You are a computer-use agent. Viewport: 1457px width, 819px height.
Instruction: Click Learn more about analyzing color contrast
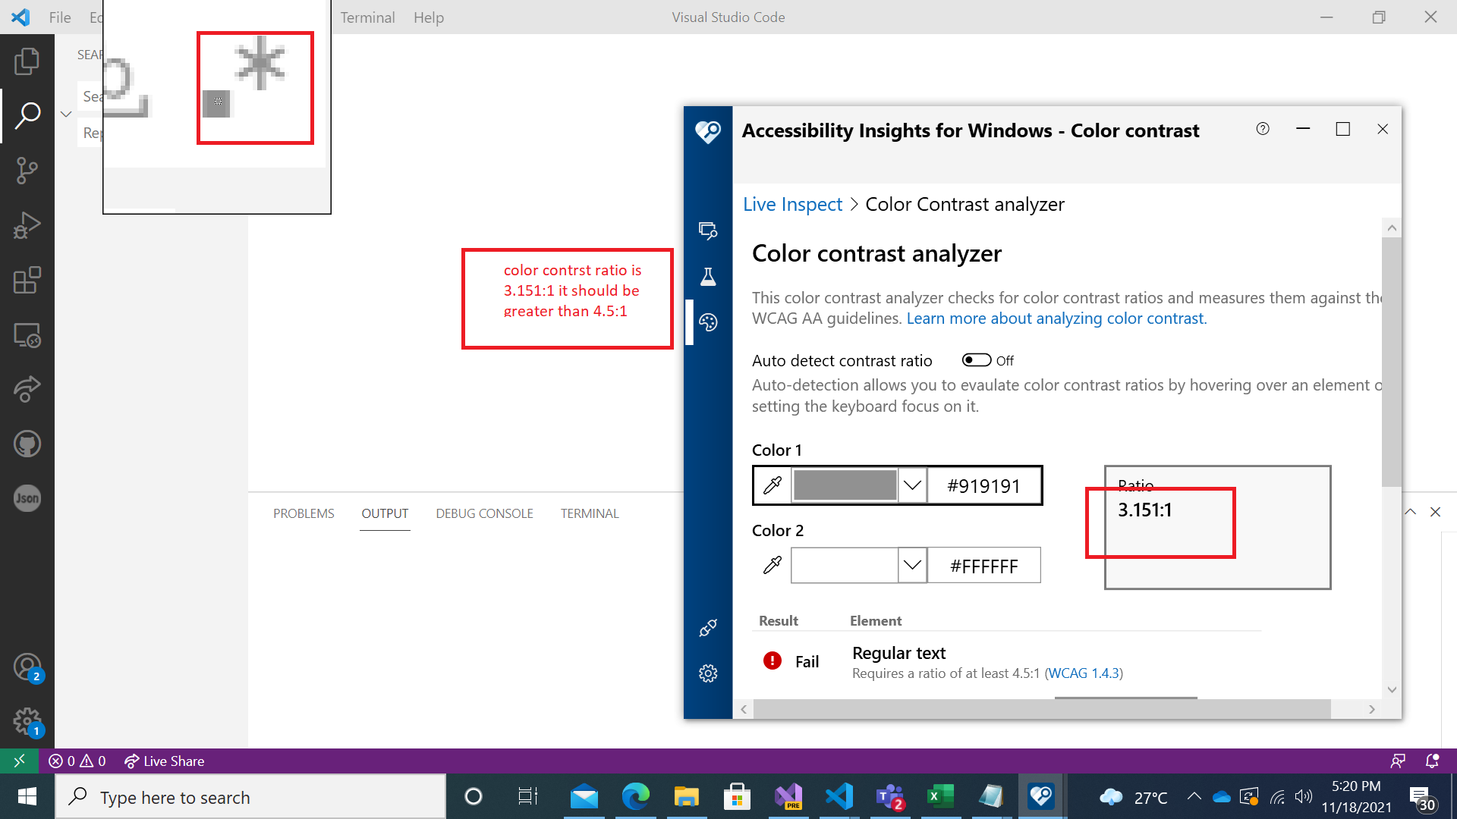coord(1055,318)
